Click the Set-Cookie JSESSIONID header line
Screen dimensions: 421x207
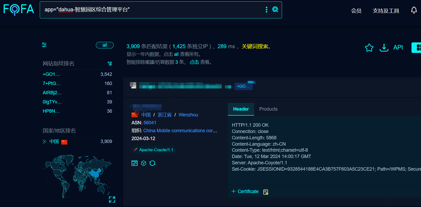click(326, 169)
